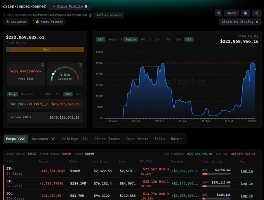264x200 pixels.
Task: Open the Open Orders tab
Action: tap(137, 139)
